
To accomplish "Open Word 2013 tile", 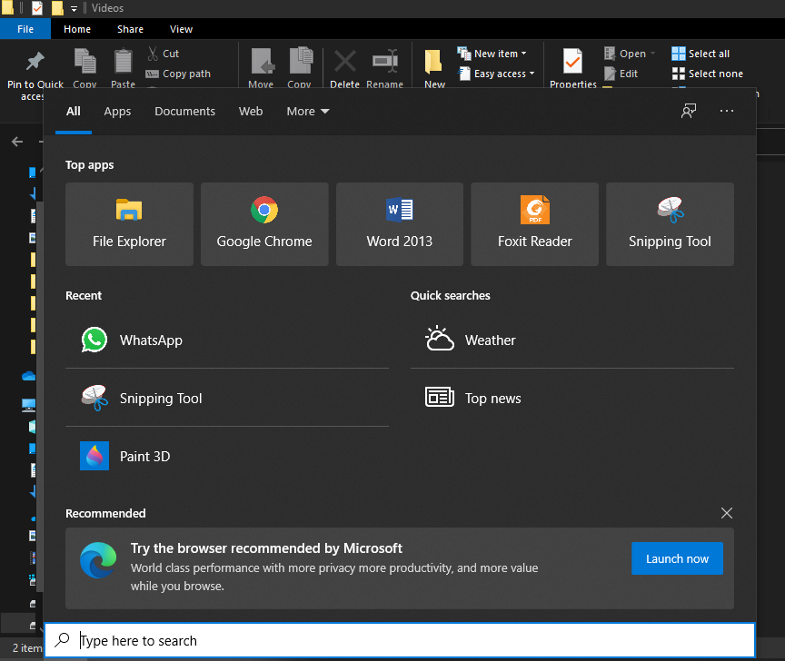I will [x=400, y=224].
